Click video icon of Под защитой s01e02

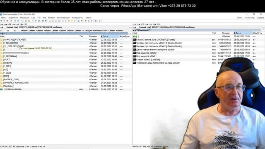134,53
